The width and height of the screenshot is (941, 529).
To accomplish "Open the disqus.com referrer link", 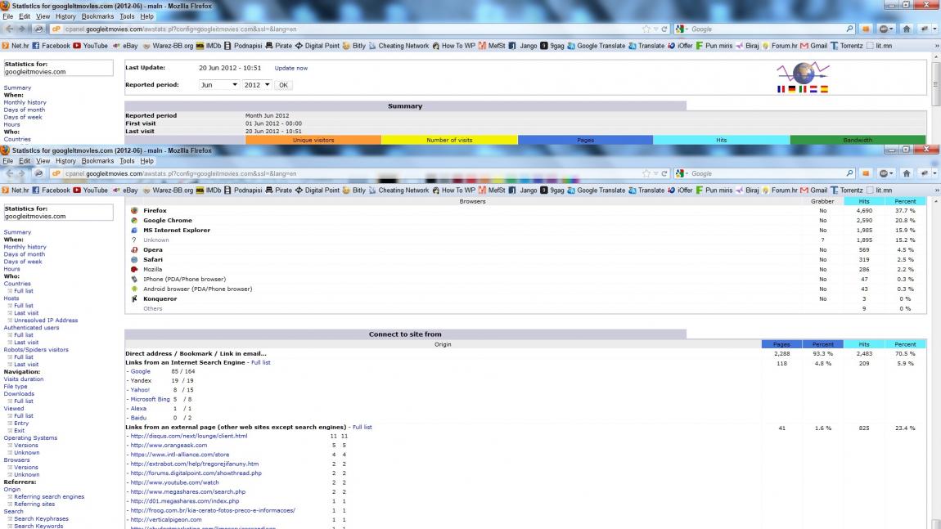I will [189, 436].
